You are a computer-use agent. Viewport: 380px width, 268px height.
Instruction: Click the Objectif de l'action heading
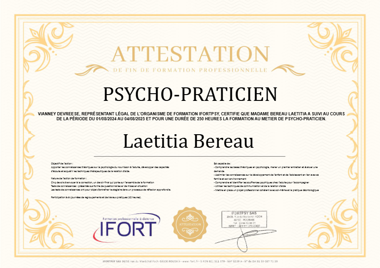62,164
